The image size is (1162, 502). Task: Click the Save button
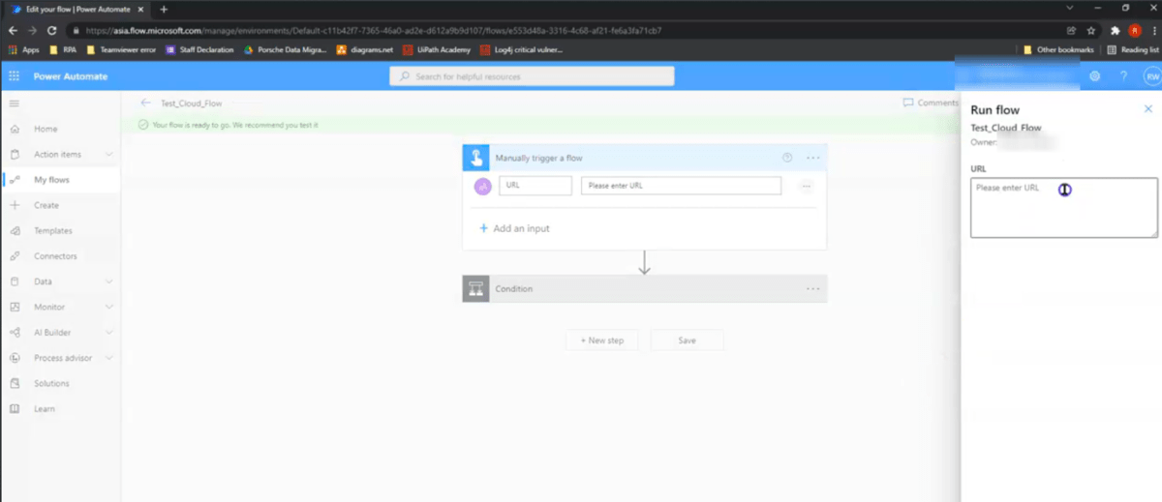[687, 340]
